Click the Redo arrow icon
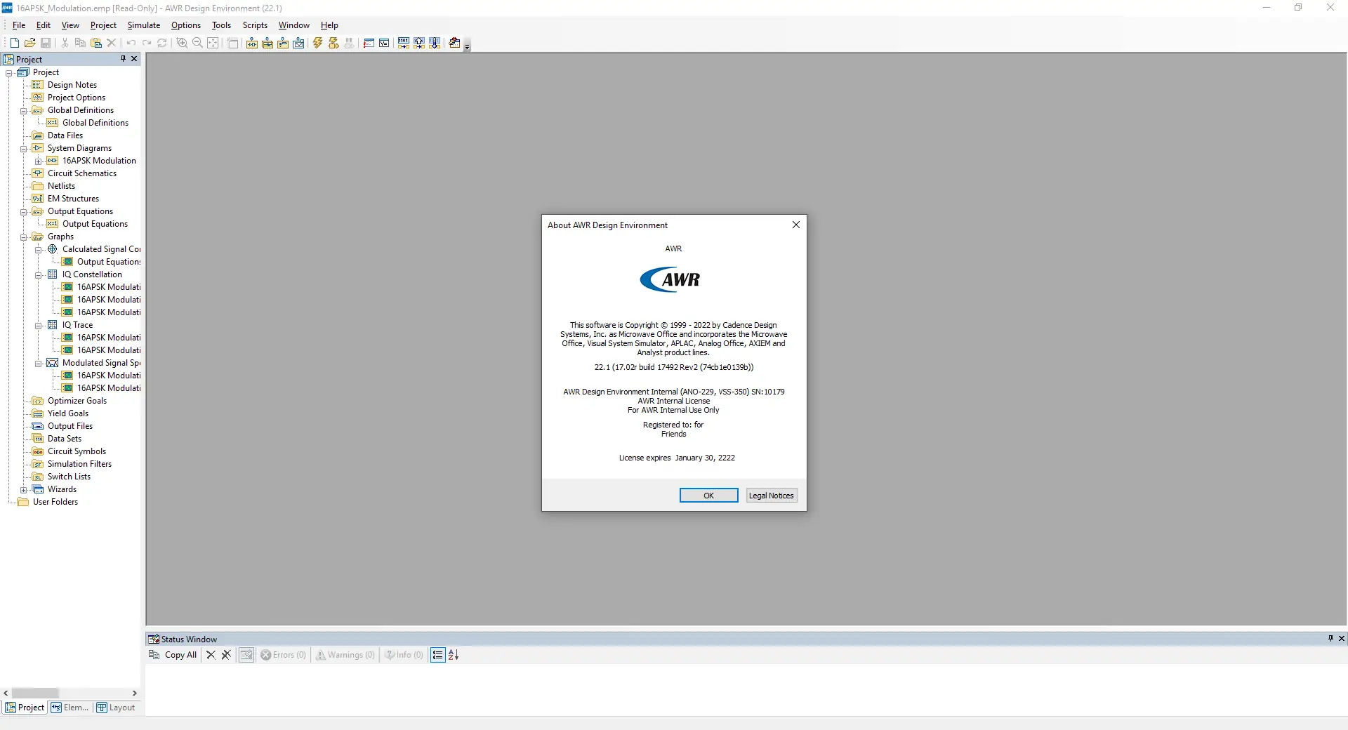 pyautogui.click(x=147, y=43)
